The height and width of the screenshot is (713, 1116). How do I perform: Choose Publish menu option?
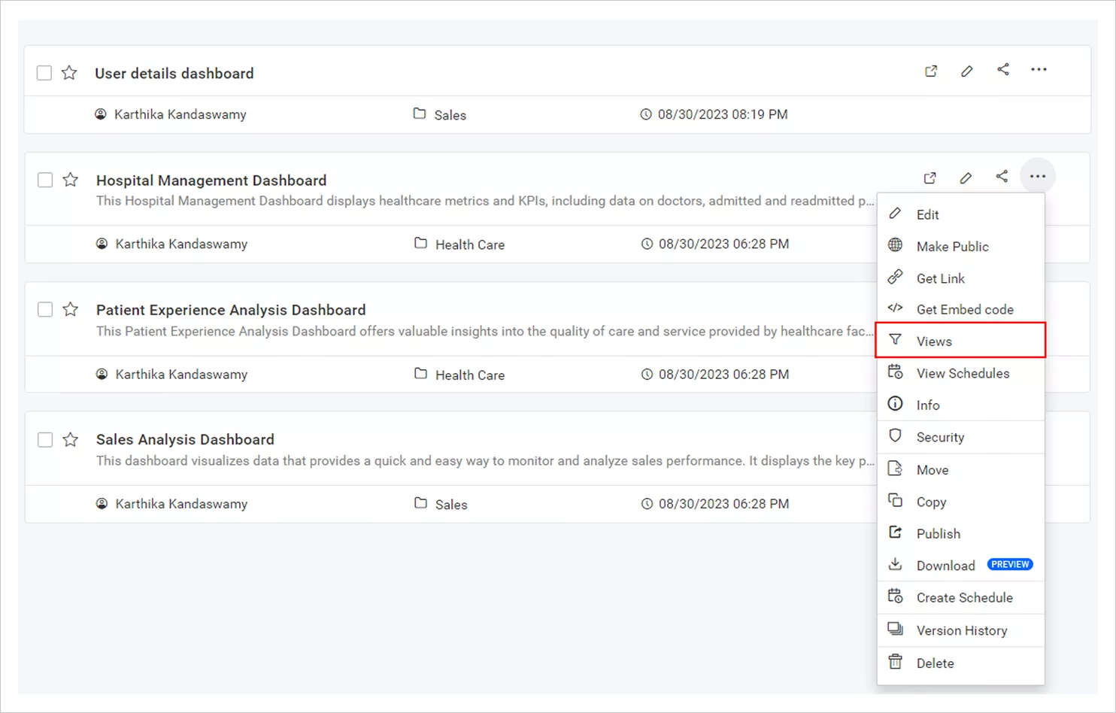(960, 533)
